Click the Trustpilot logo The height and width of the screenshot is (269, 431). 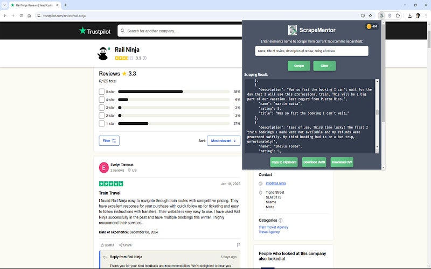pyautogui.click(x=95, y=31)
